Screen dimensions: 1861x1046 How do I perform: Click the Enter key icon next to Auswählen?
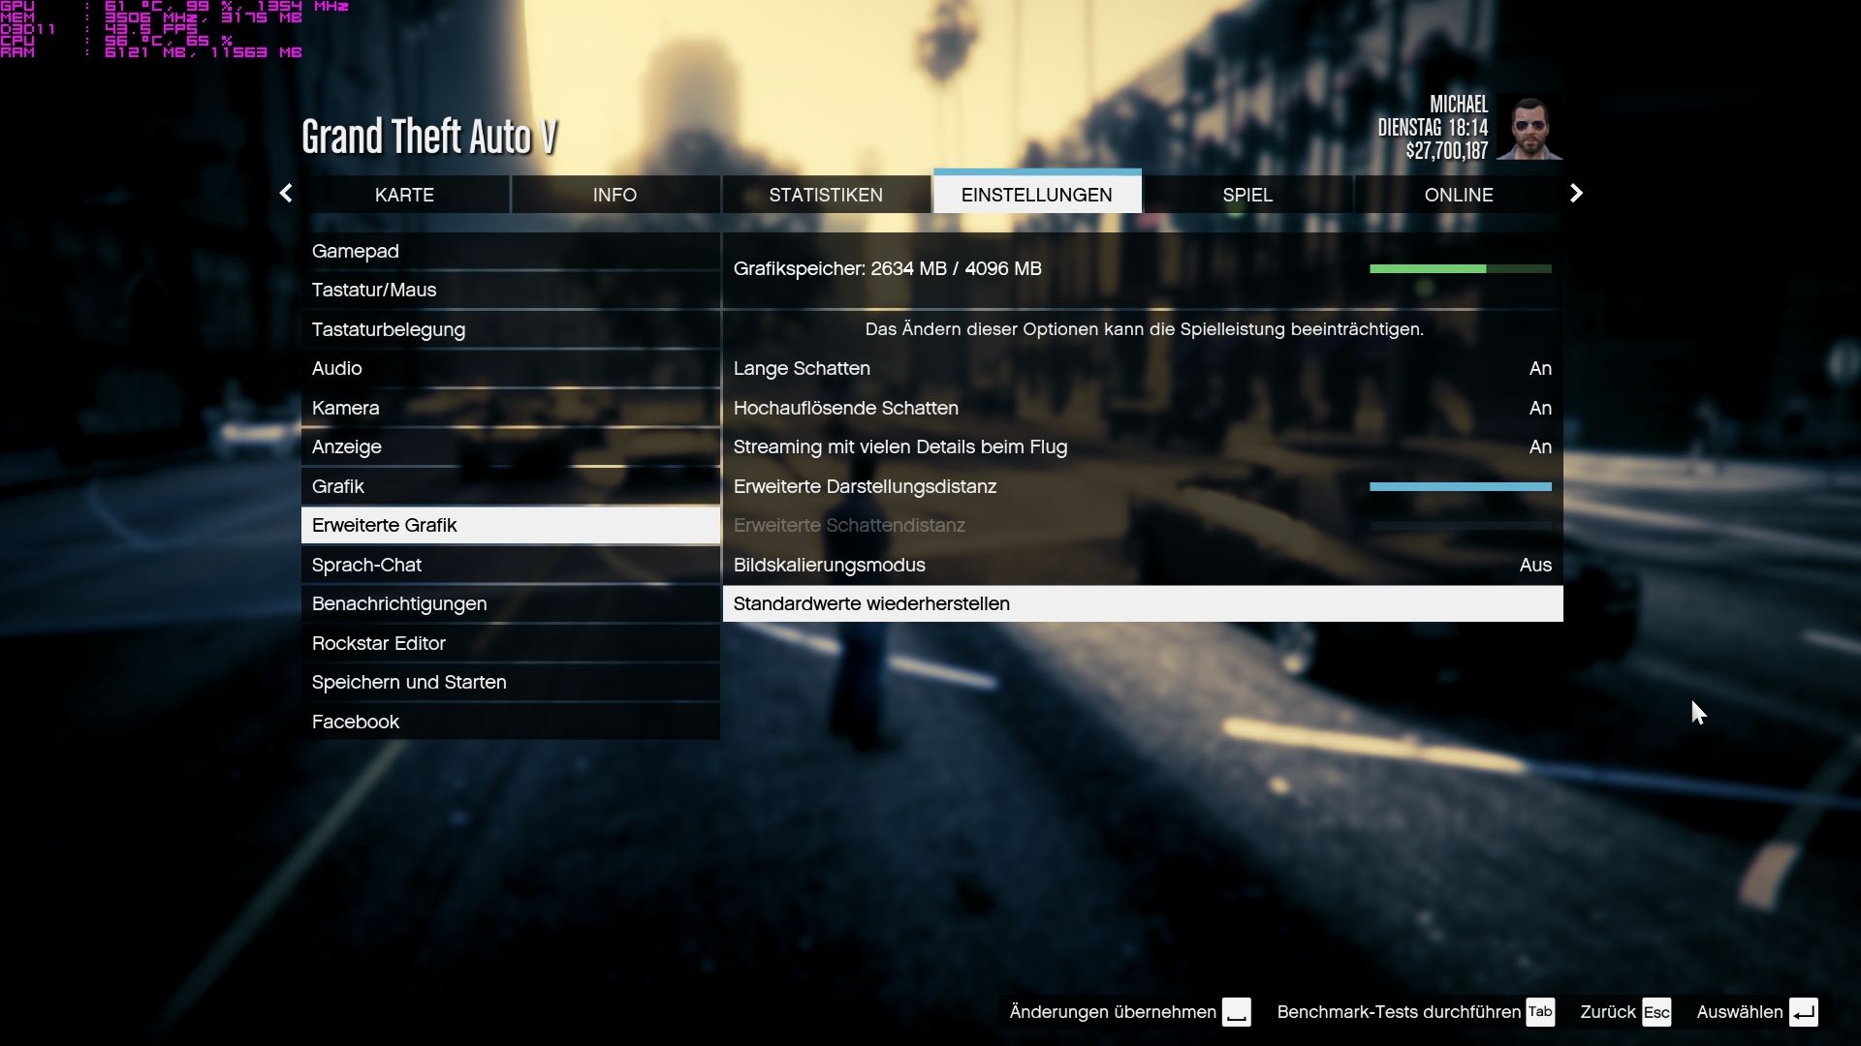coord(1803,1012)
